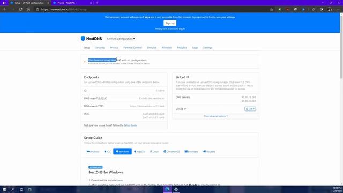Click the Setup Guide link under Endpoints
Screen dimensions: 343x193
130,125
